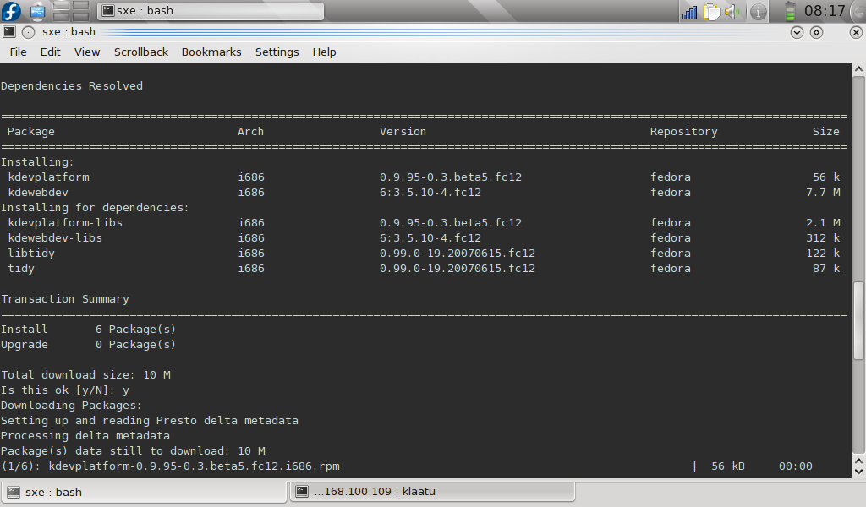Open the network signal strength tray icon
This screenshot has height=507, width=866.
690,12
